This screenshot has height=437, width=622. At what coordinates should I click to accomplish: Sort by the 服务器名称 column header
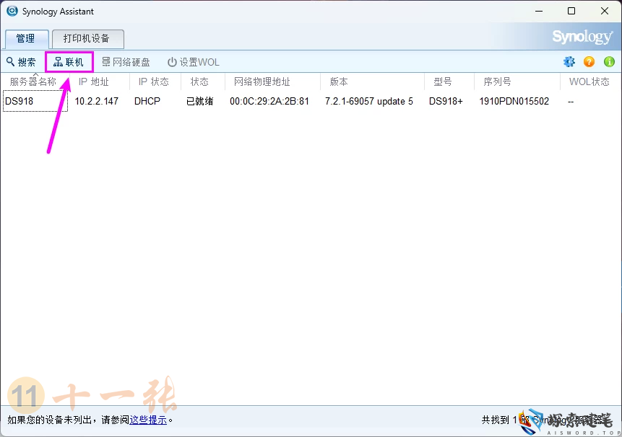click(35, 81)
